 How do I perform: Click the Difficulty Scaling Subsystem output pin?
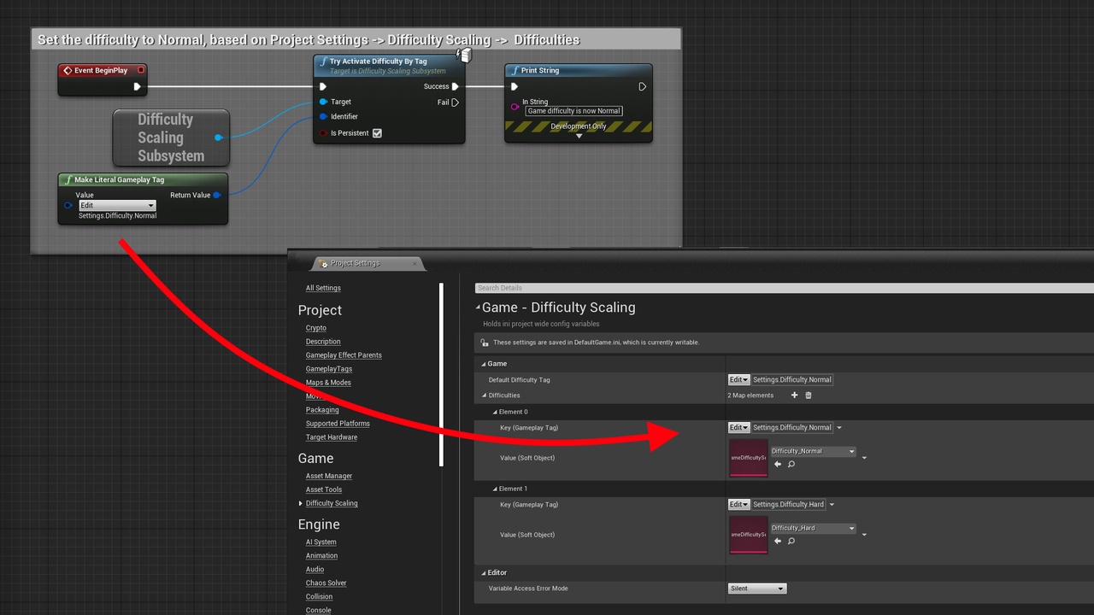pos(219,138)
